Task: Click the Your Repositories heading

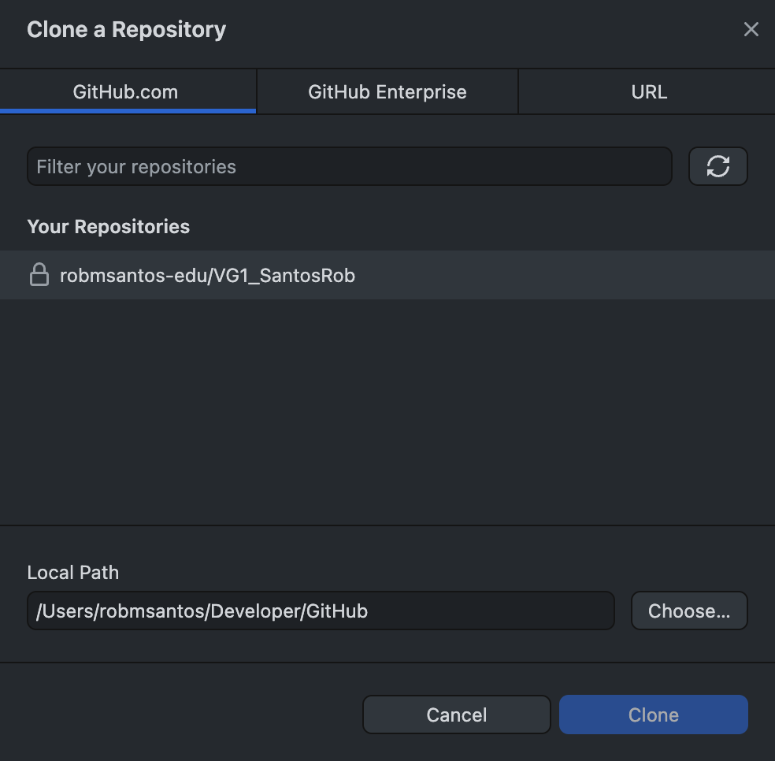Action: point(109,227)
